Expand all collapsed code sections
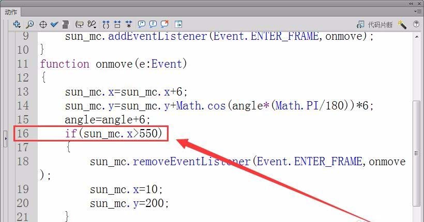The width and height of the screenshot is (424, 222). (x=129, y=25)
